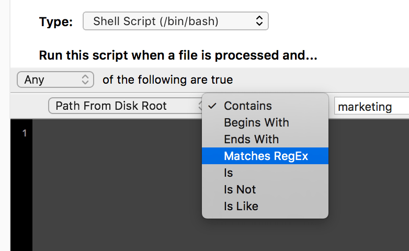Select the highlighted Matches RegEx option
This screenshot has width=409, height=251.
point(265,156)
